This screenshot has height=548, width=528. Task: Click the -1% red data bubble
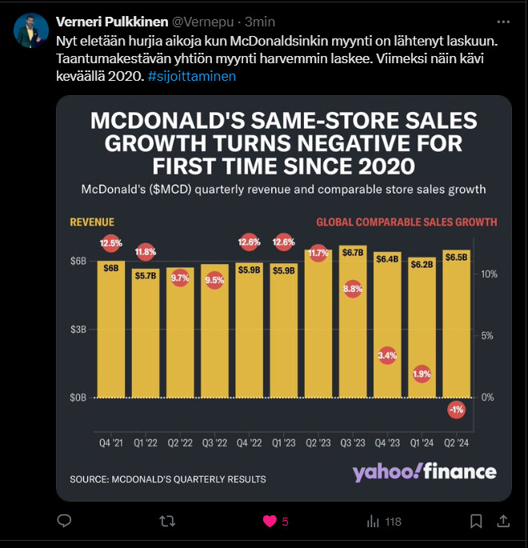457,409
